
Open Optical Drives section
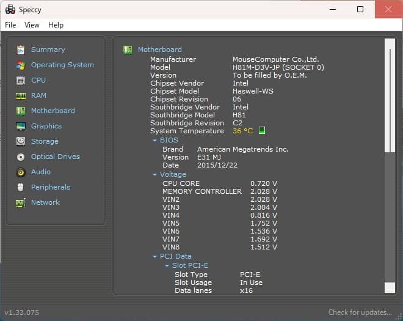point(56,157)
